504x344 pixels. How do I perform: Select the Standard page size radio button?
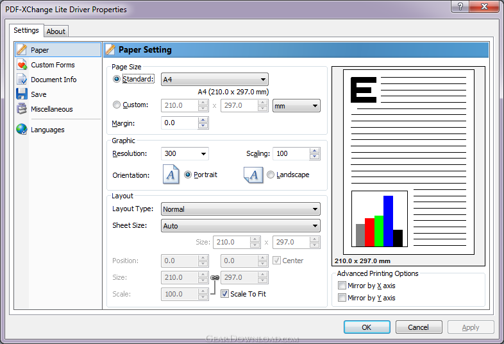pos(117,79)
